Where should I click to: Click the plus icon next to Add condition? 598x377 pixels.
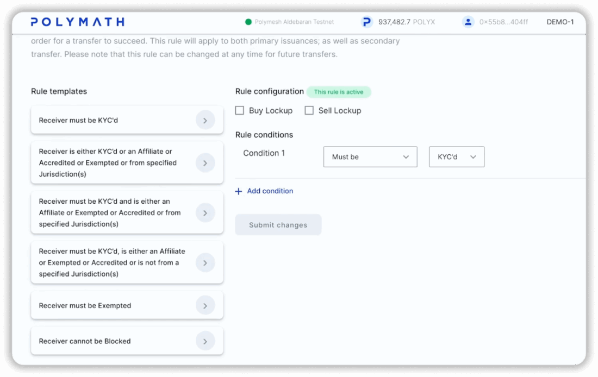[238, 191]
